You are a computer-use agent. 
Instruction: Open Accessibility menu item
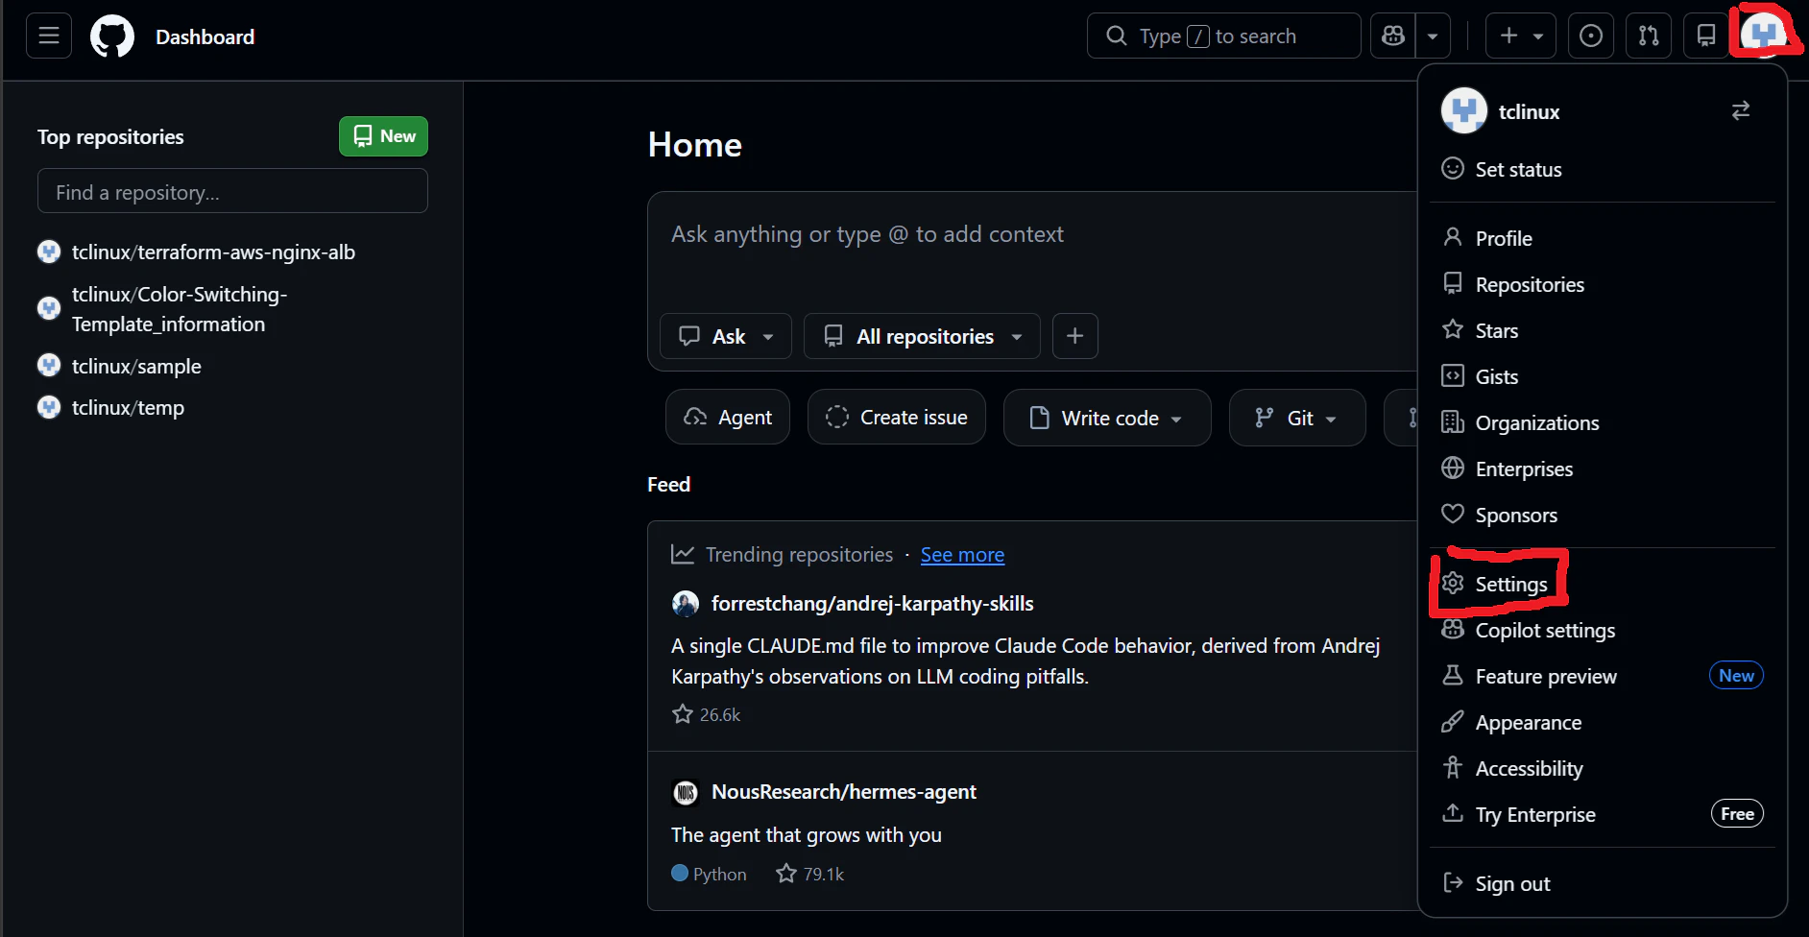(x=1602, y=768)
